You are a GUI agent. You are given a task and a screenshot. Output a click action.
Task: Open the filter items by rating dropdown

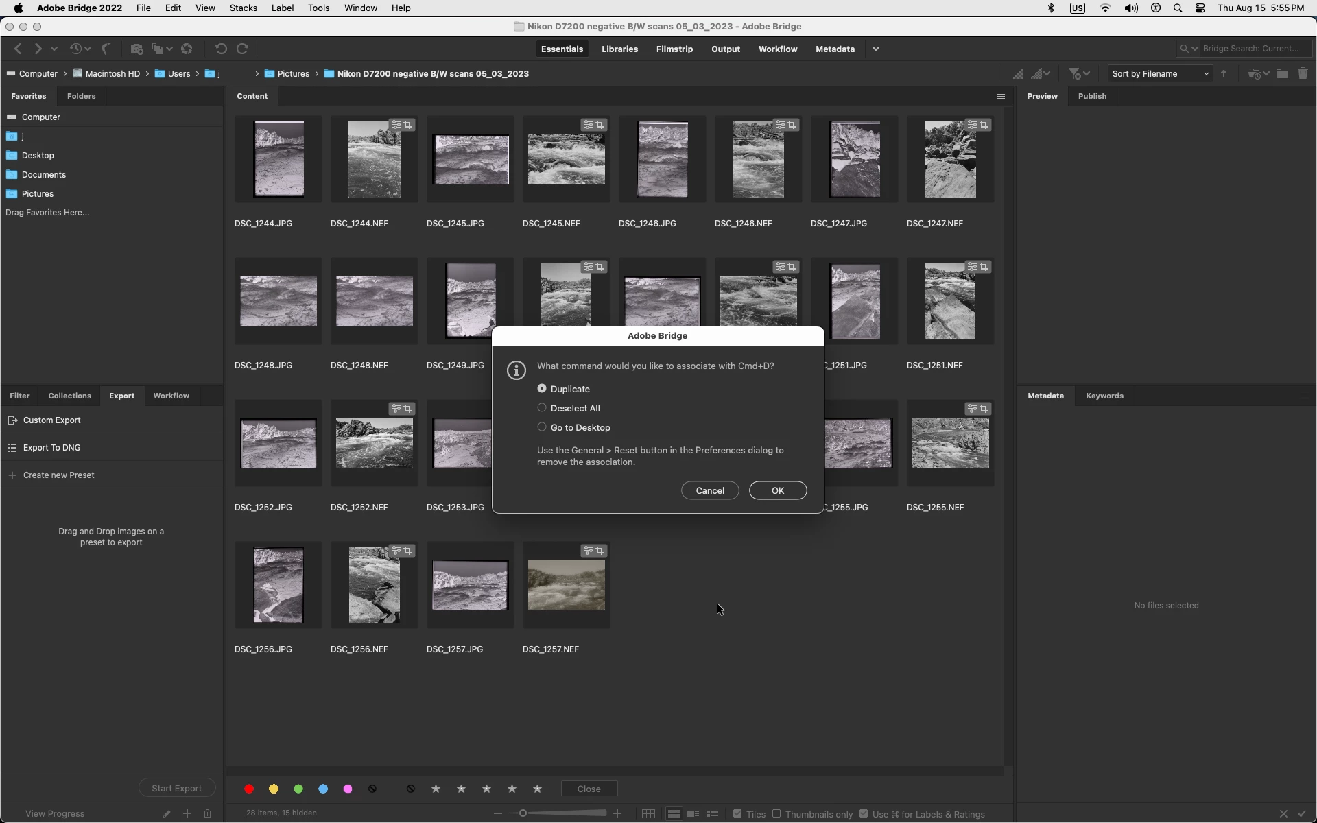click(1079, 74)
